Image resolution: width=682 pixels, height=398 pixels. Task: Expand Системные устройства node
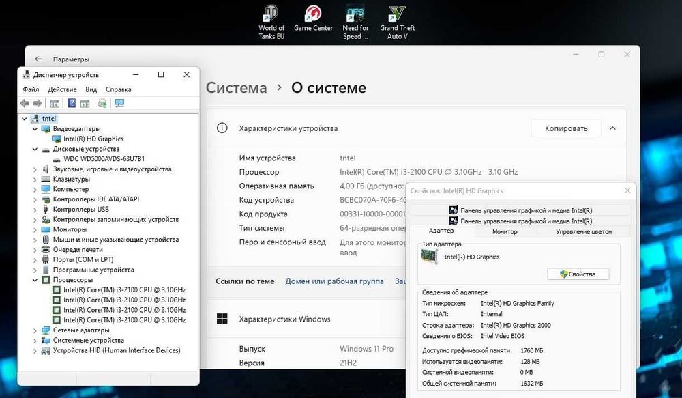pyautogui.click(x=35, y=341)
